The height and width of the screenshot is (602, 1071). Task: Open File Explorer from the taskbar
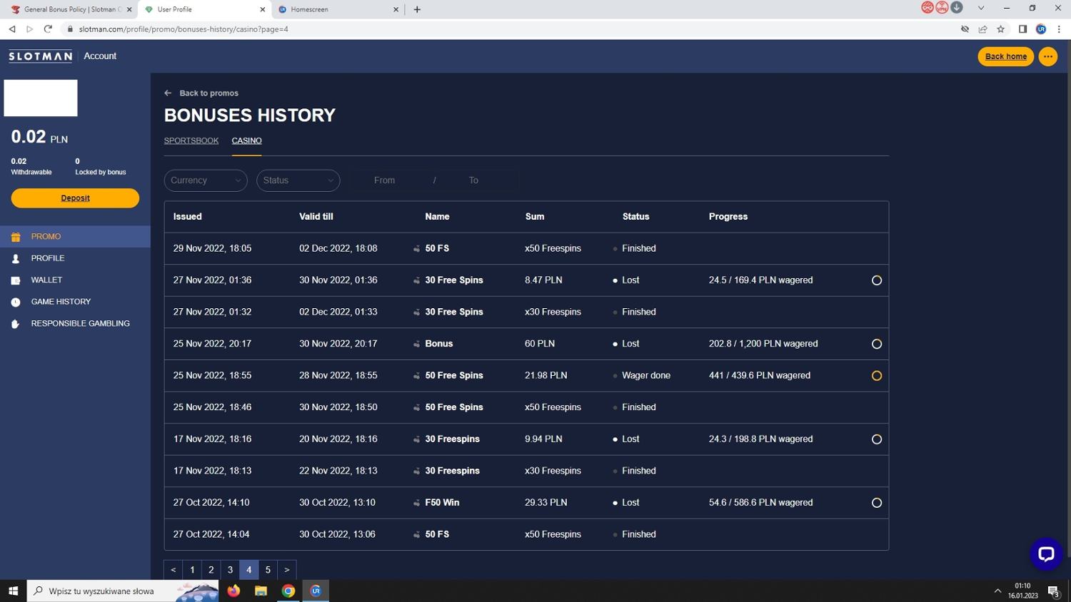[261, 591]
